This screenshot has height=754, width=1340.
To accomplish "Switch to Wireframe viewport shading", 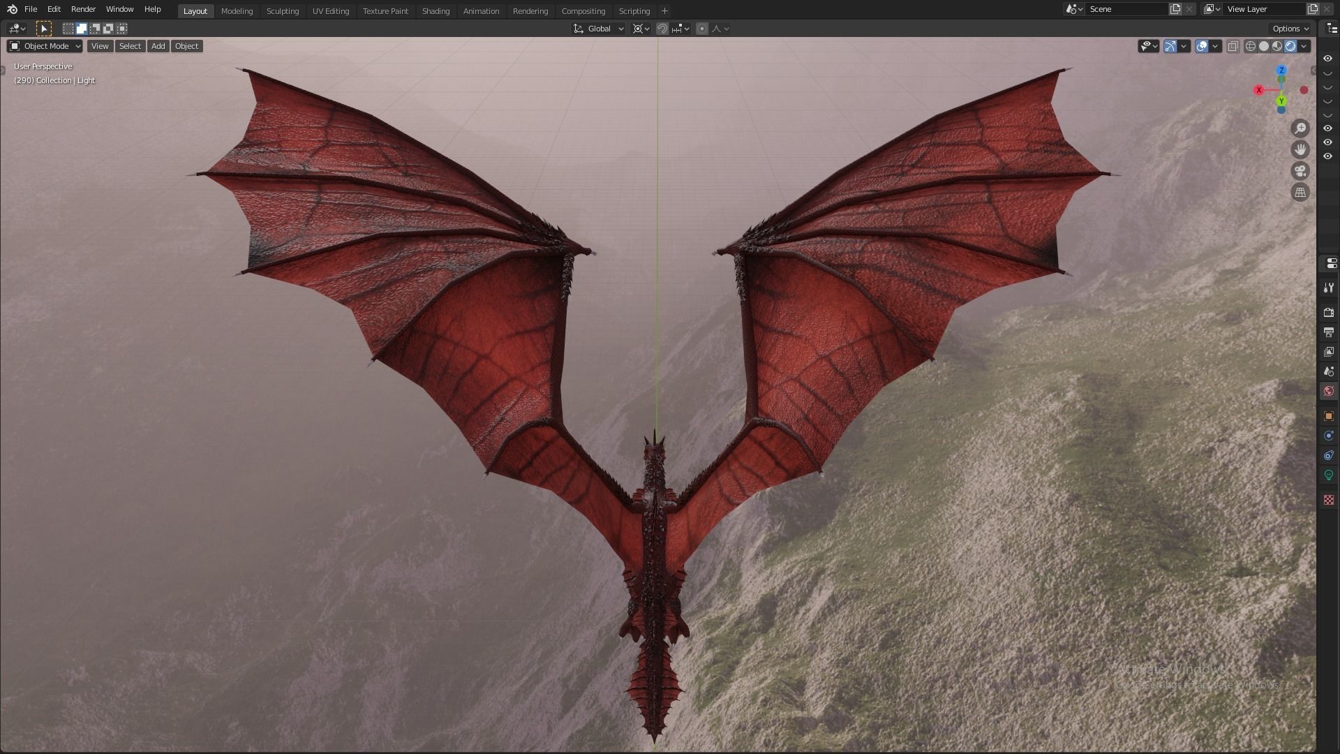I will (x=1251, y=46).
